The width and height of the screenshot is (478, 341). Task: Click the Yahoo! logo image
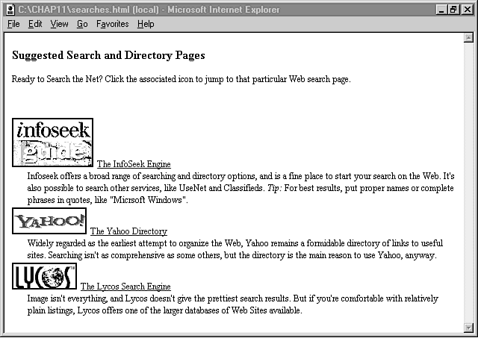coord(49,221)
